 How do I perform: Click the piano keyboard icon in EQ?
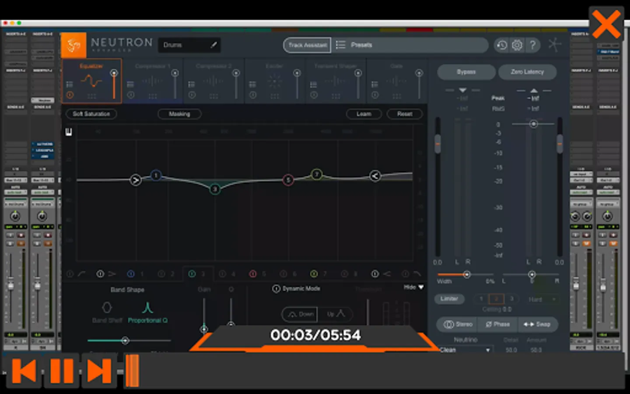click(x=69, y=132)
